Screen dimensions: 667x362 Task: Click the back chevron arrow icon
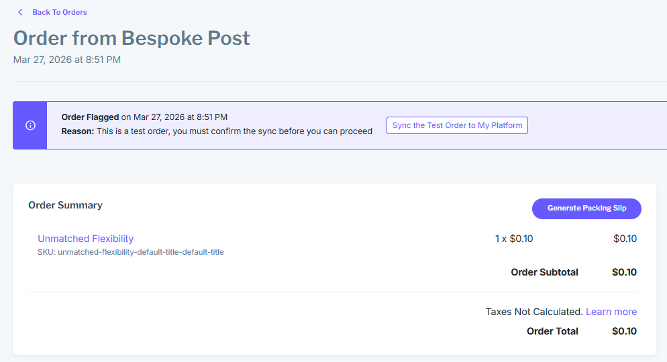coord(20,12)
